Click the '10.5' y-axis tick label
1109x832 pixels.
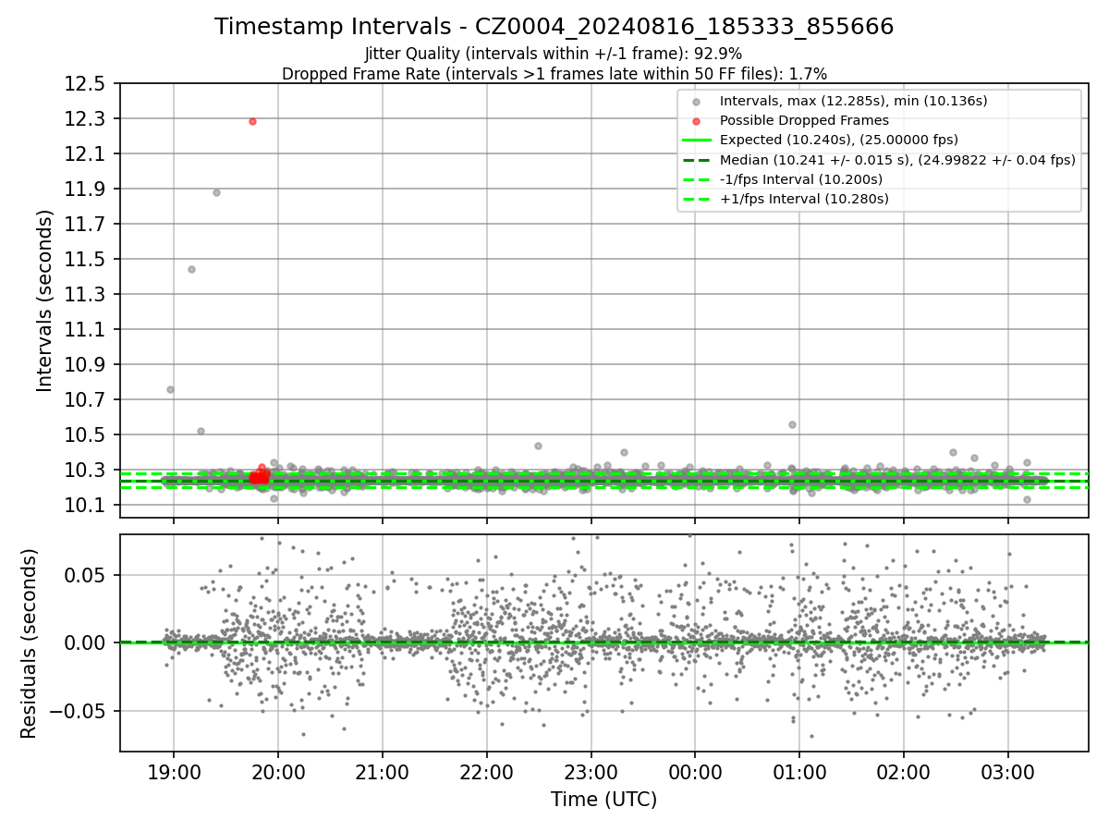(87, 435)
